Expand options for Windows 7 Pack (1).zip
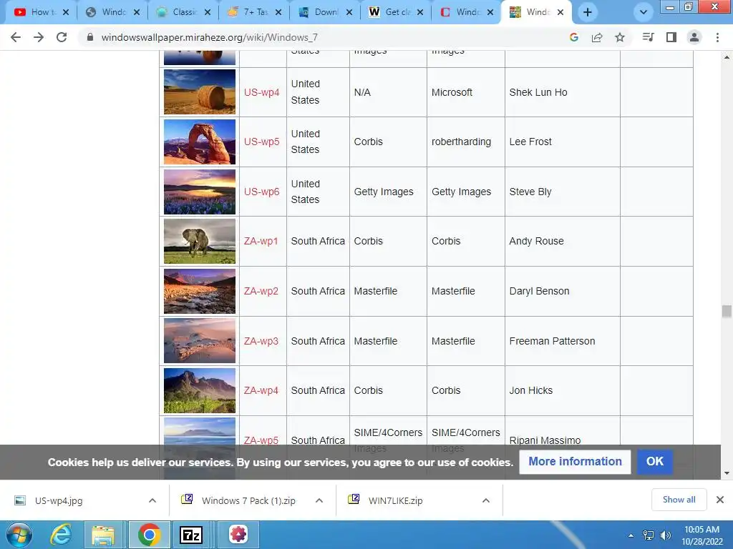Viewport: 733px width, 549px height. (319, 500)
